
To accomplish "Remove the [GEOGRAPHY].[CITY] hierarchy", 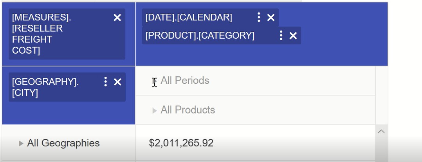I will [x=117, y=82].
